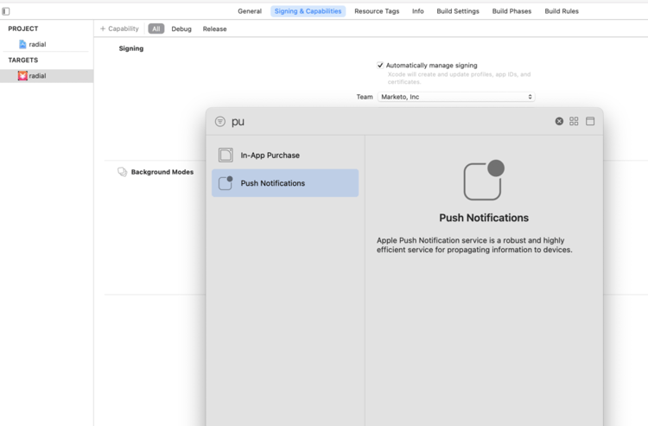Click the capability search field with 'pu'
This screenshot has width=648, height=426.
coord(389,122)
